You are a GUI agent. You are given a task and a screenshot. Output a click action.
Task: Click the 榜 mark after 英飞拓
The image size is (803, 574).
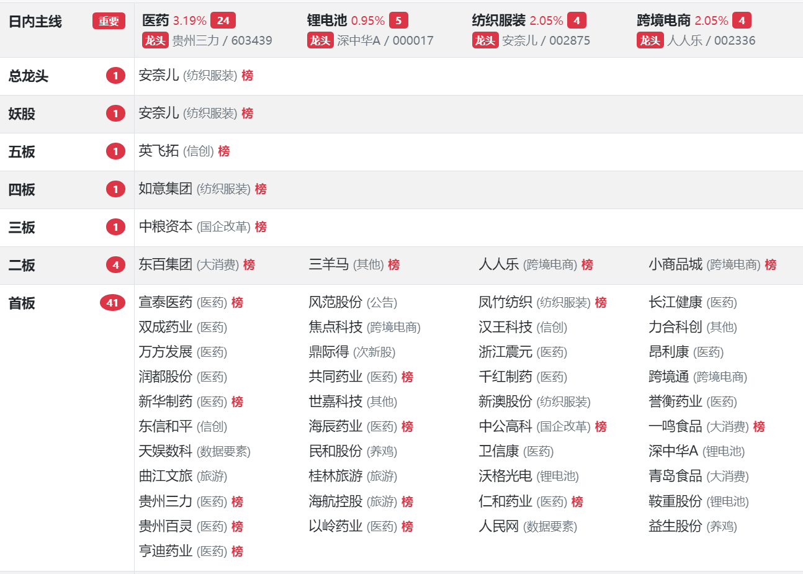(x=224, y=151)
